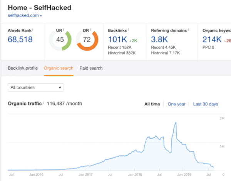Viewport: 231px width, 181px height.
Task: Click the Historical 382K backlinks text
Action: pyautogui.click(x=122, y=53)
